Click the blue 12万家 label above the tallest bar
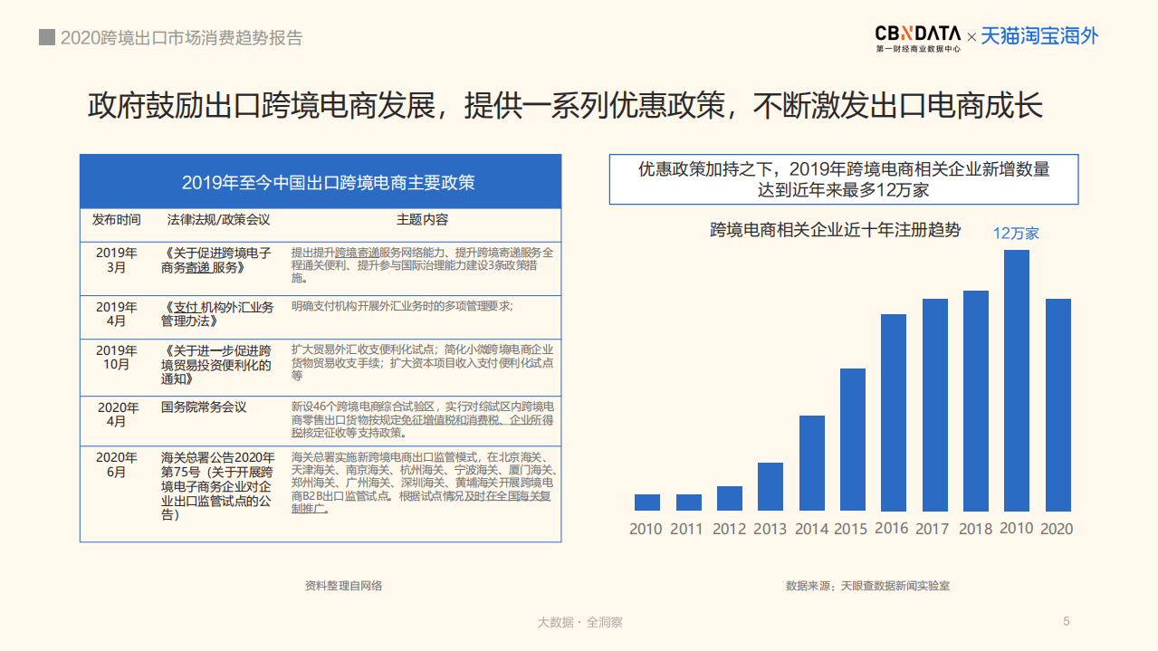Screen dimensions: 1158x651 pos(1018,233)
